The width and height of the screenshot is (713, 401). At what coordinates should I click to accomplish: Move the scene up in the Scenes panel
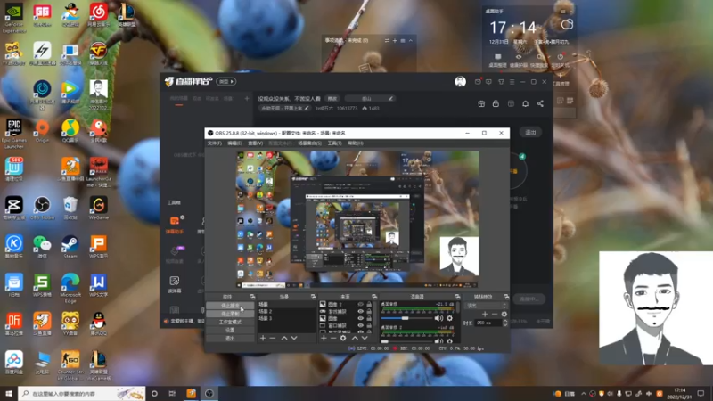tap(284, 339)
